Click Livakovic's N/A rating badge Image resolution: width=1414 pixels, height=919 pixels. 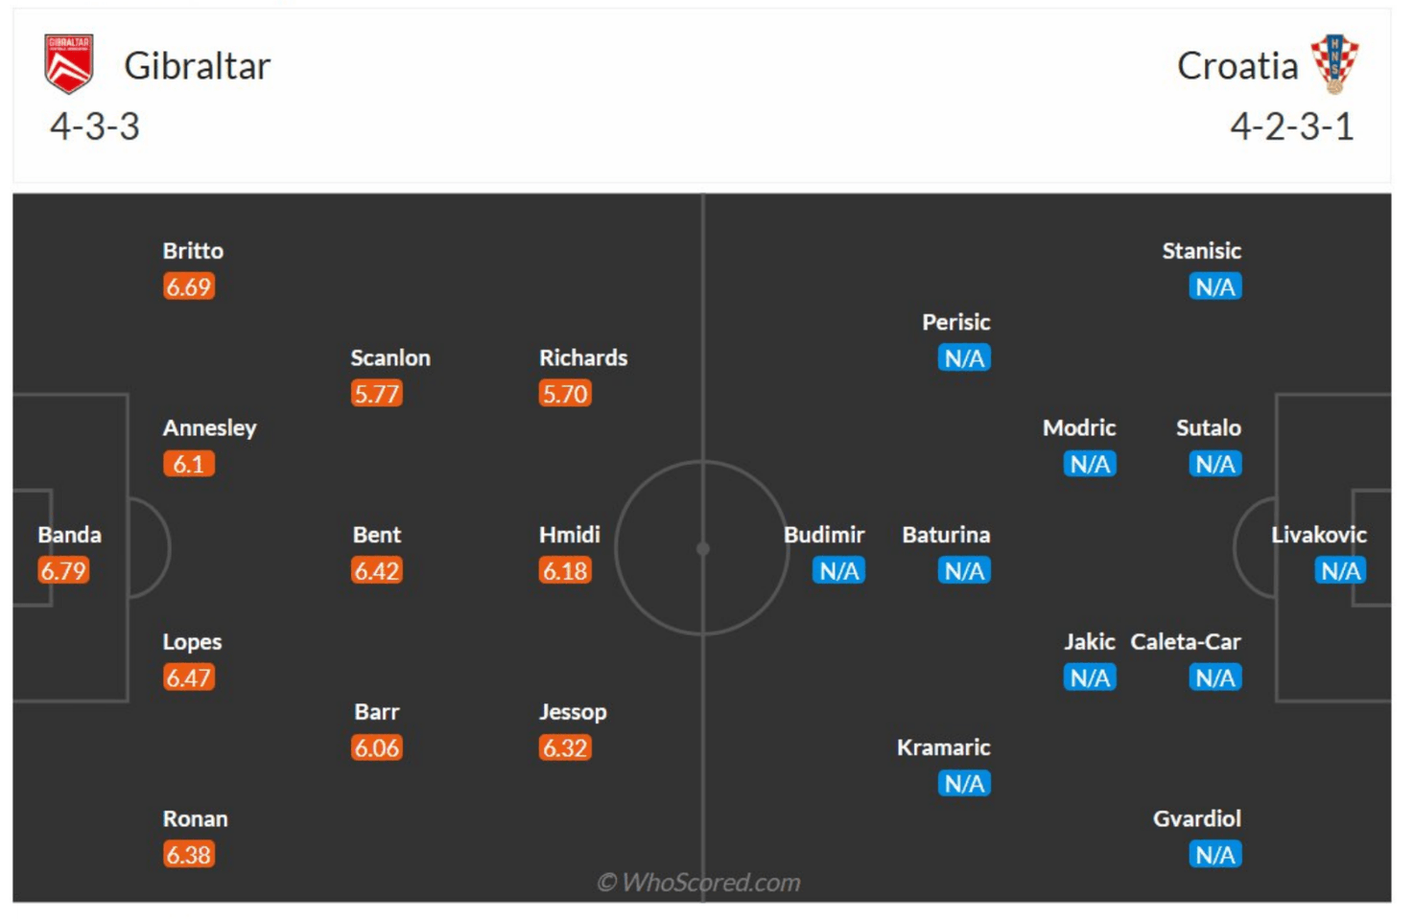coord(1340,571)
